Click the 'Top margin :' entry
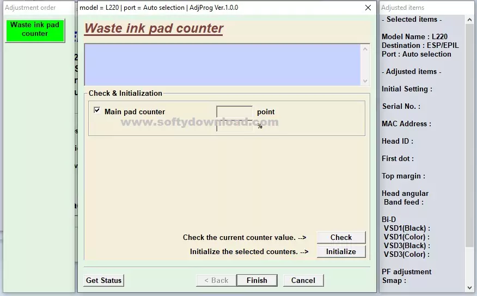The height and width of the screenshot is (296, 477). pyautogui.click(x=403, y=176)
